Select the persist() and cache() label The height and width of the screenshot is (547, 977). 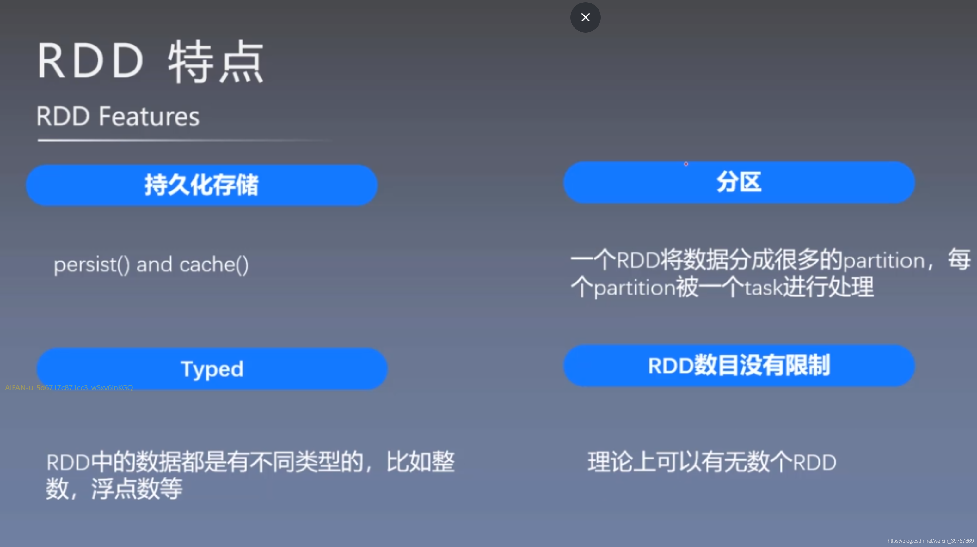point(152,264)
